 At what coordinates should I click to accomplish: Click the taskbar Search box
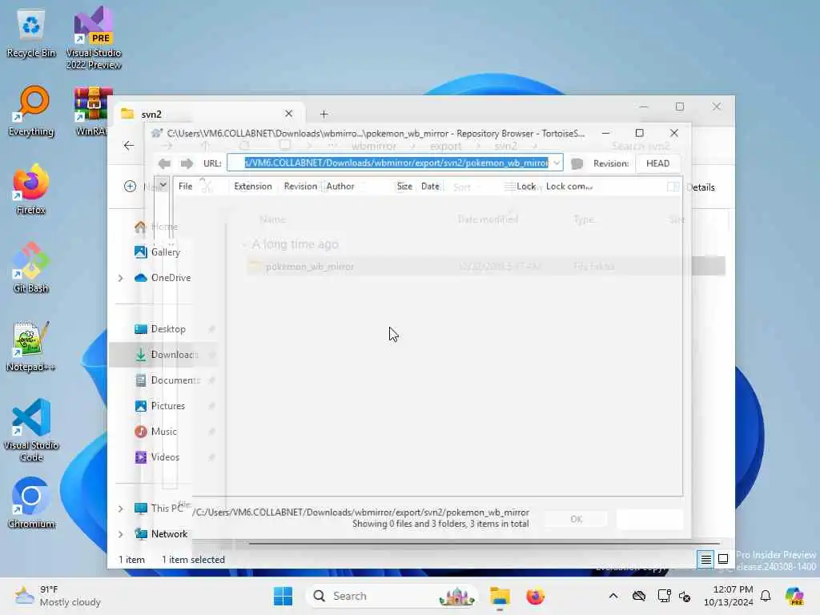(x=391, y=596)
